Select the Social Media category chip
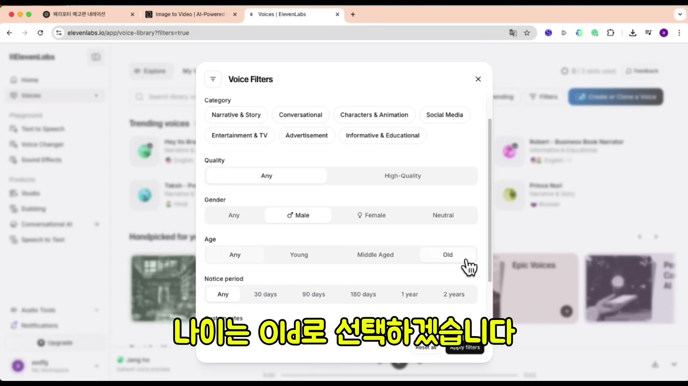Screen dimensions: 688x386 click(444, 115)
